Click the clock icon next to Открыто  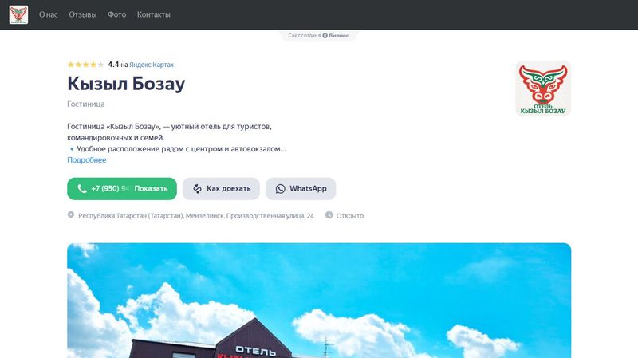click(329, 214)
